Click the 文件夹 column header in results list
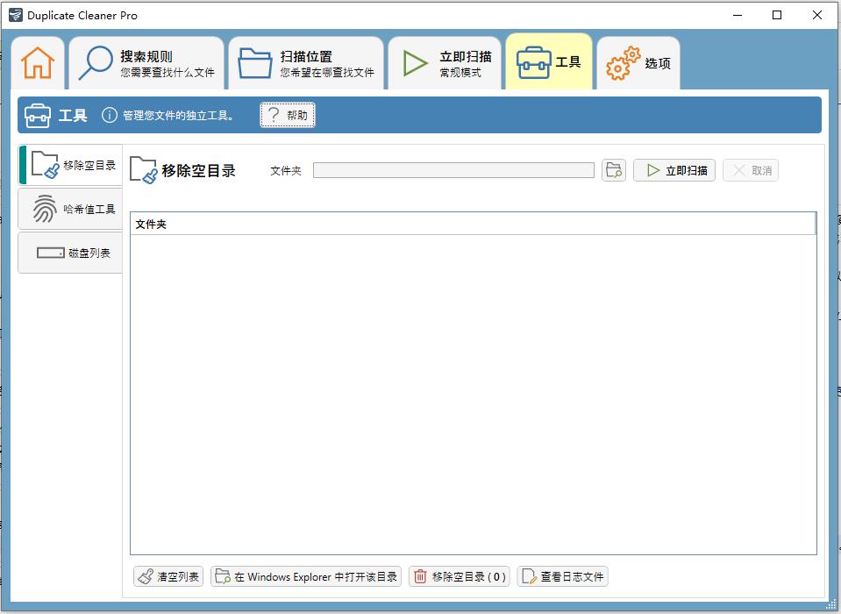 coord(149,224)
